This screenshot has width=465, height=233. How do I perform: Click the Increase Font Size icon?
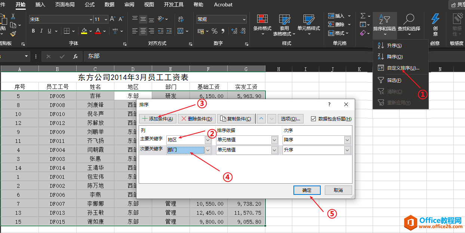(x=113, y=19)
